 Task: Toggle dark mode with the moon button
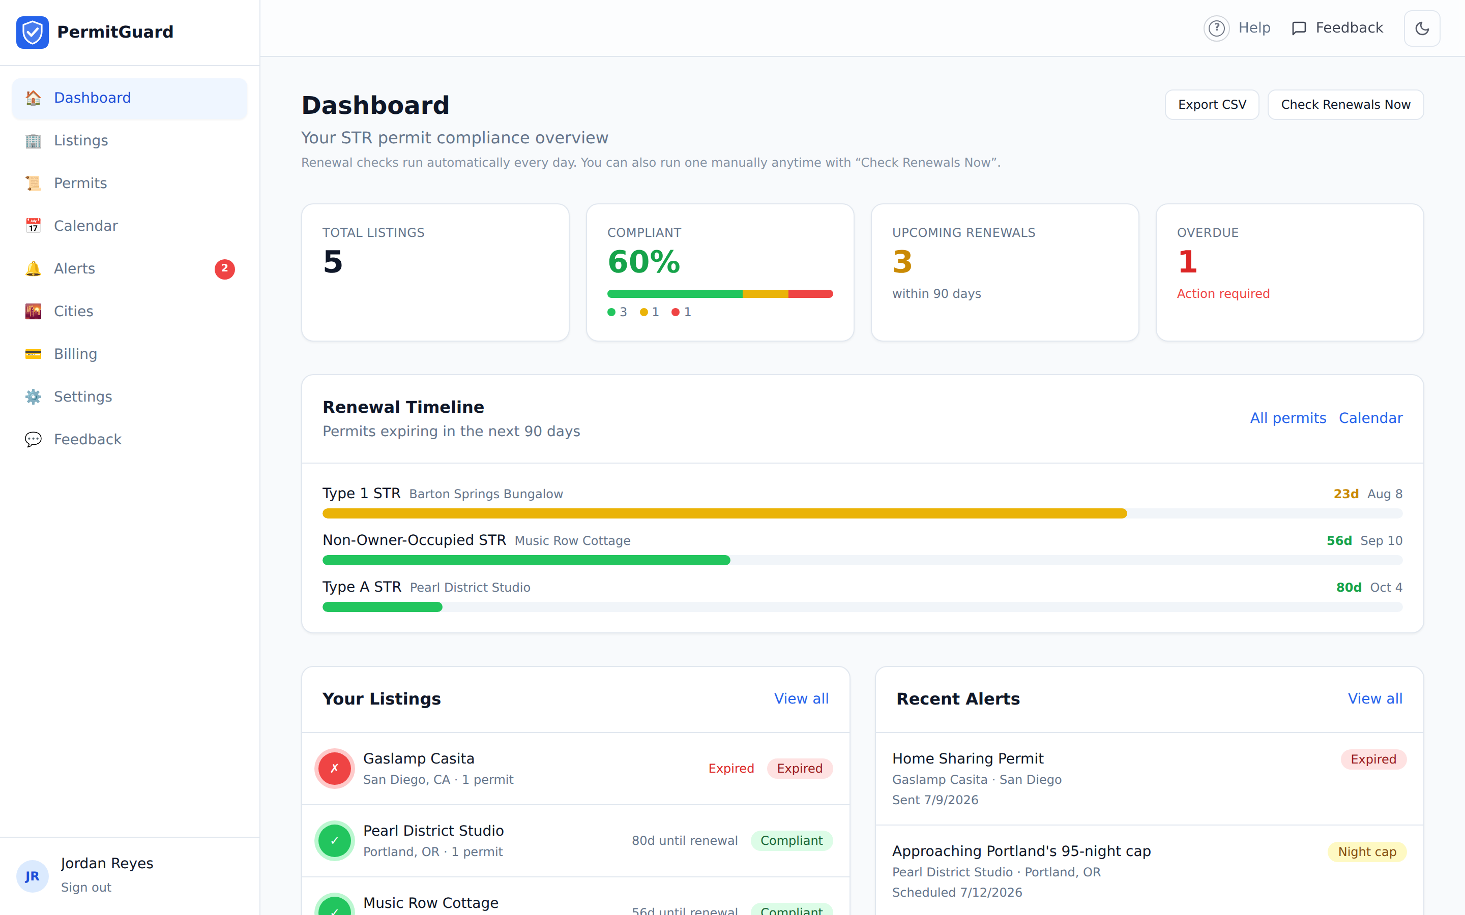click(x=1422, y=28)
